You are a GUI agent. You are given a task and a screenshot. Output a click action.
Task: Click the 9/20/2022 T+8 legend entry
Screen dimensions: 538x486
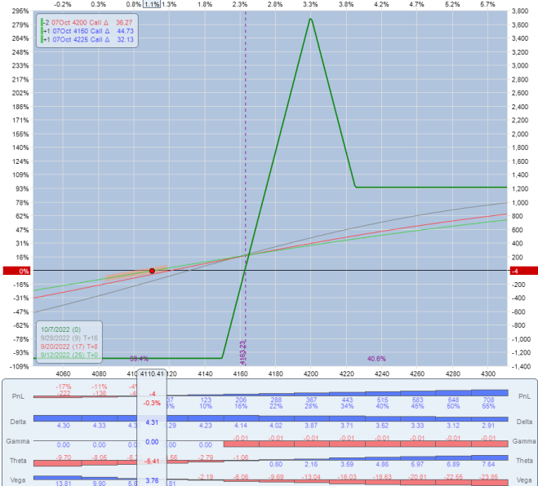[x=68, y=346]
